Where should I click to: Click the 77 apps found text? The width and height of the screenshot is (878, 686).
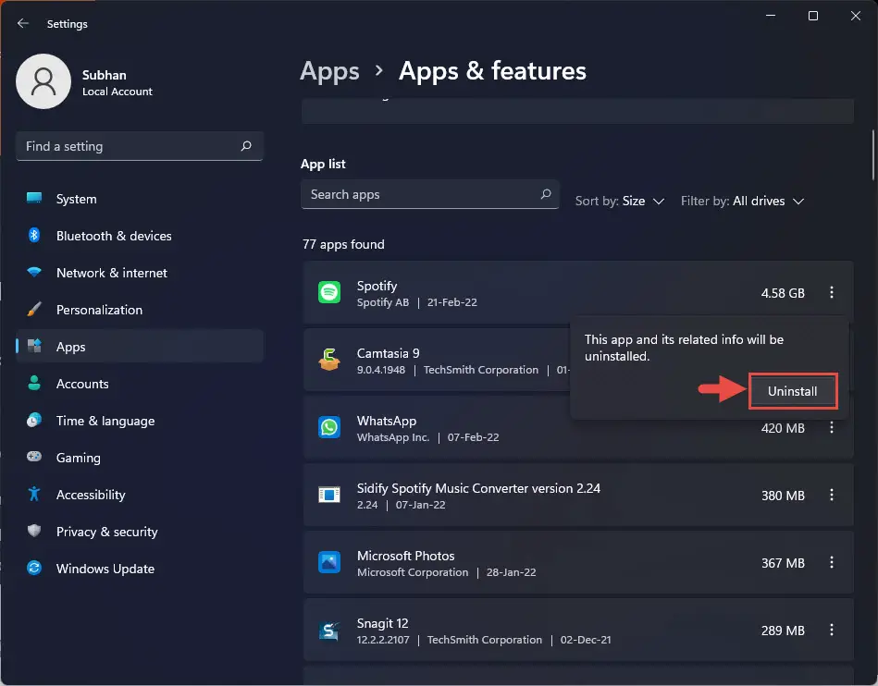[x=343, y=244]
